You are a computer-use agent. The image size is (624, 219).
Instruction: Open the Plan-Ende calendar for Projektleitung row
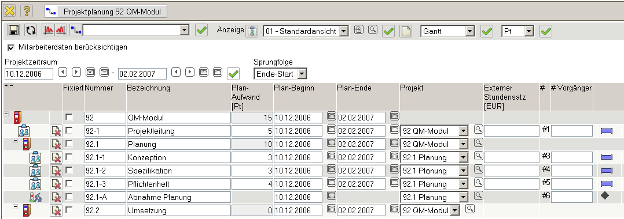tap(394, 129)
